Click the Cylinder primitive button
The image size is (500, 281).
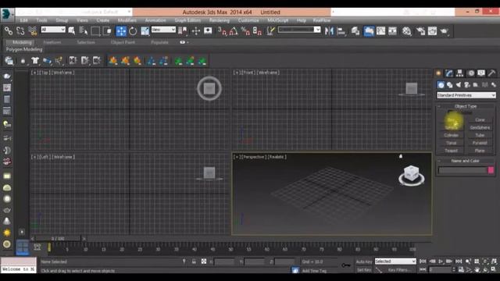pyautogui.click(x=452, y=135)
